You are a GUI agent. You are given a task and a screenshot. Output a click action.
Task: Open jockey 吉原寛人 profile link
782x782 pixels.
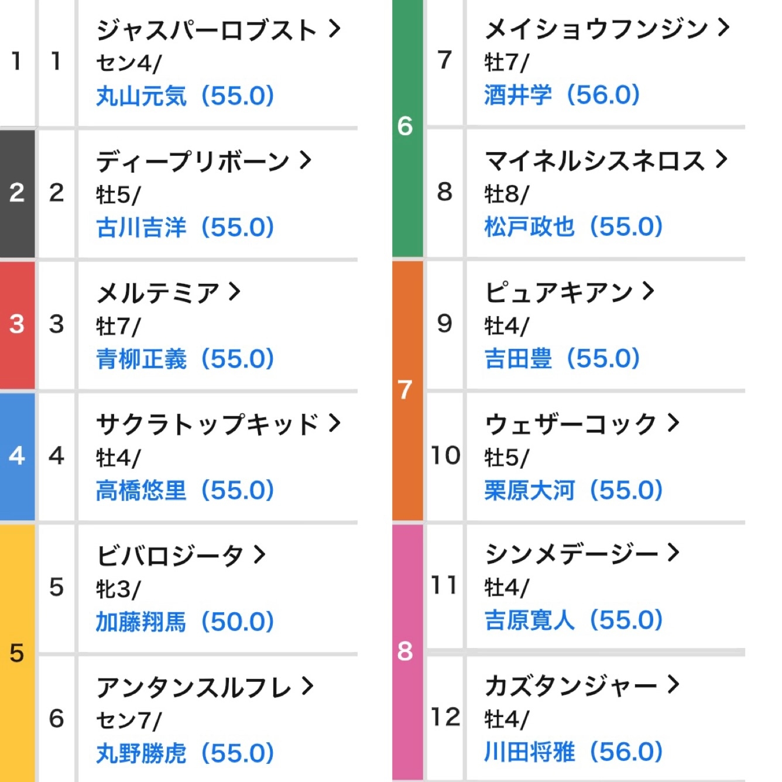530,620
